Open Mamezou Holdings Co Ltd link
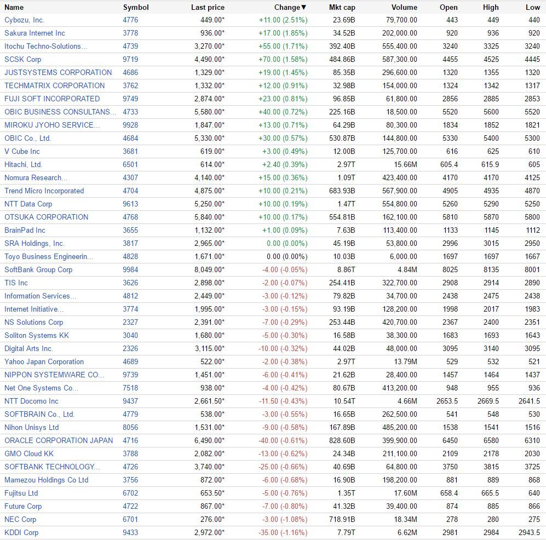This screenshot has height=540, width=546. [x=47, y=480]
